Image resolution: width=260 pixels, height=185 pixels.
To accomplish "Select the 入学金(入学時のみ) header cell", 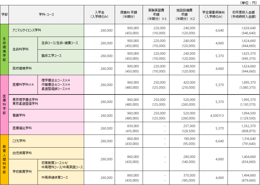I will (x=99, y=15).
